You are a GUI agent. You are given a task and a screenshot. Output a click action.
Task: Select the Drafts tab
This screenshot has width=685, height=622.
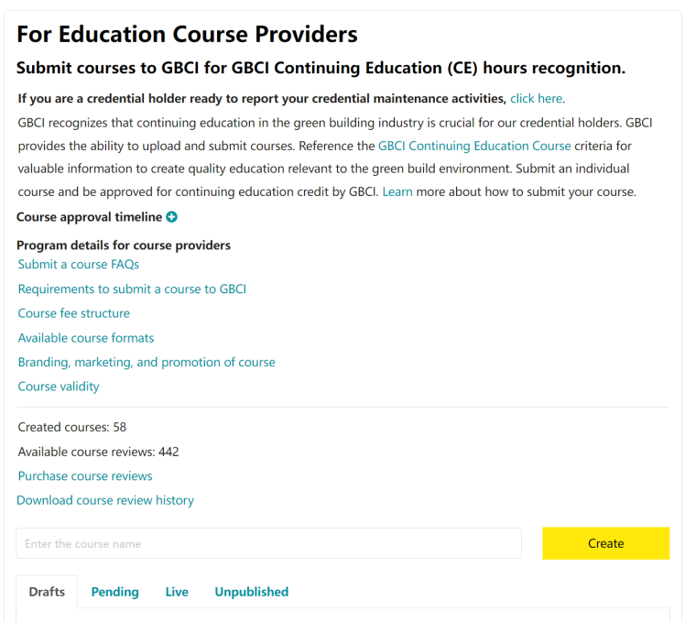(x=47, y=592)
